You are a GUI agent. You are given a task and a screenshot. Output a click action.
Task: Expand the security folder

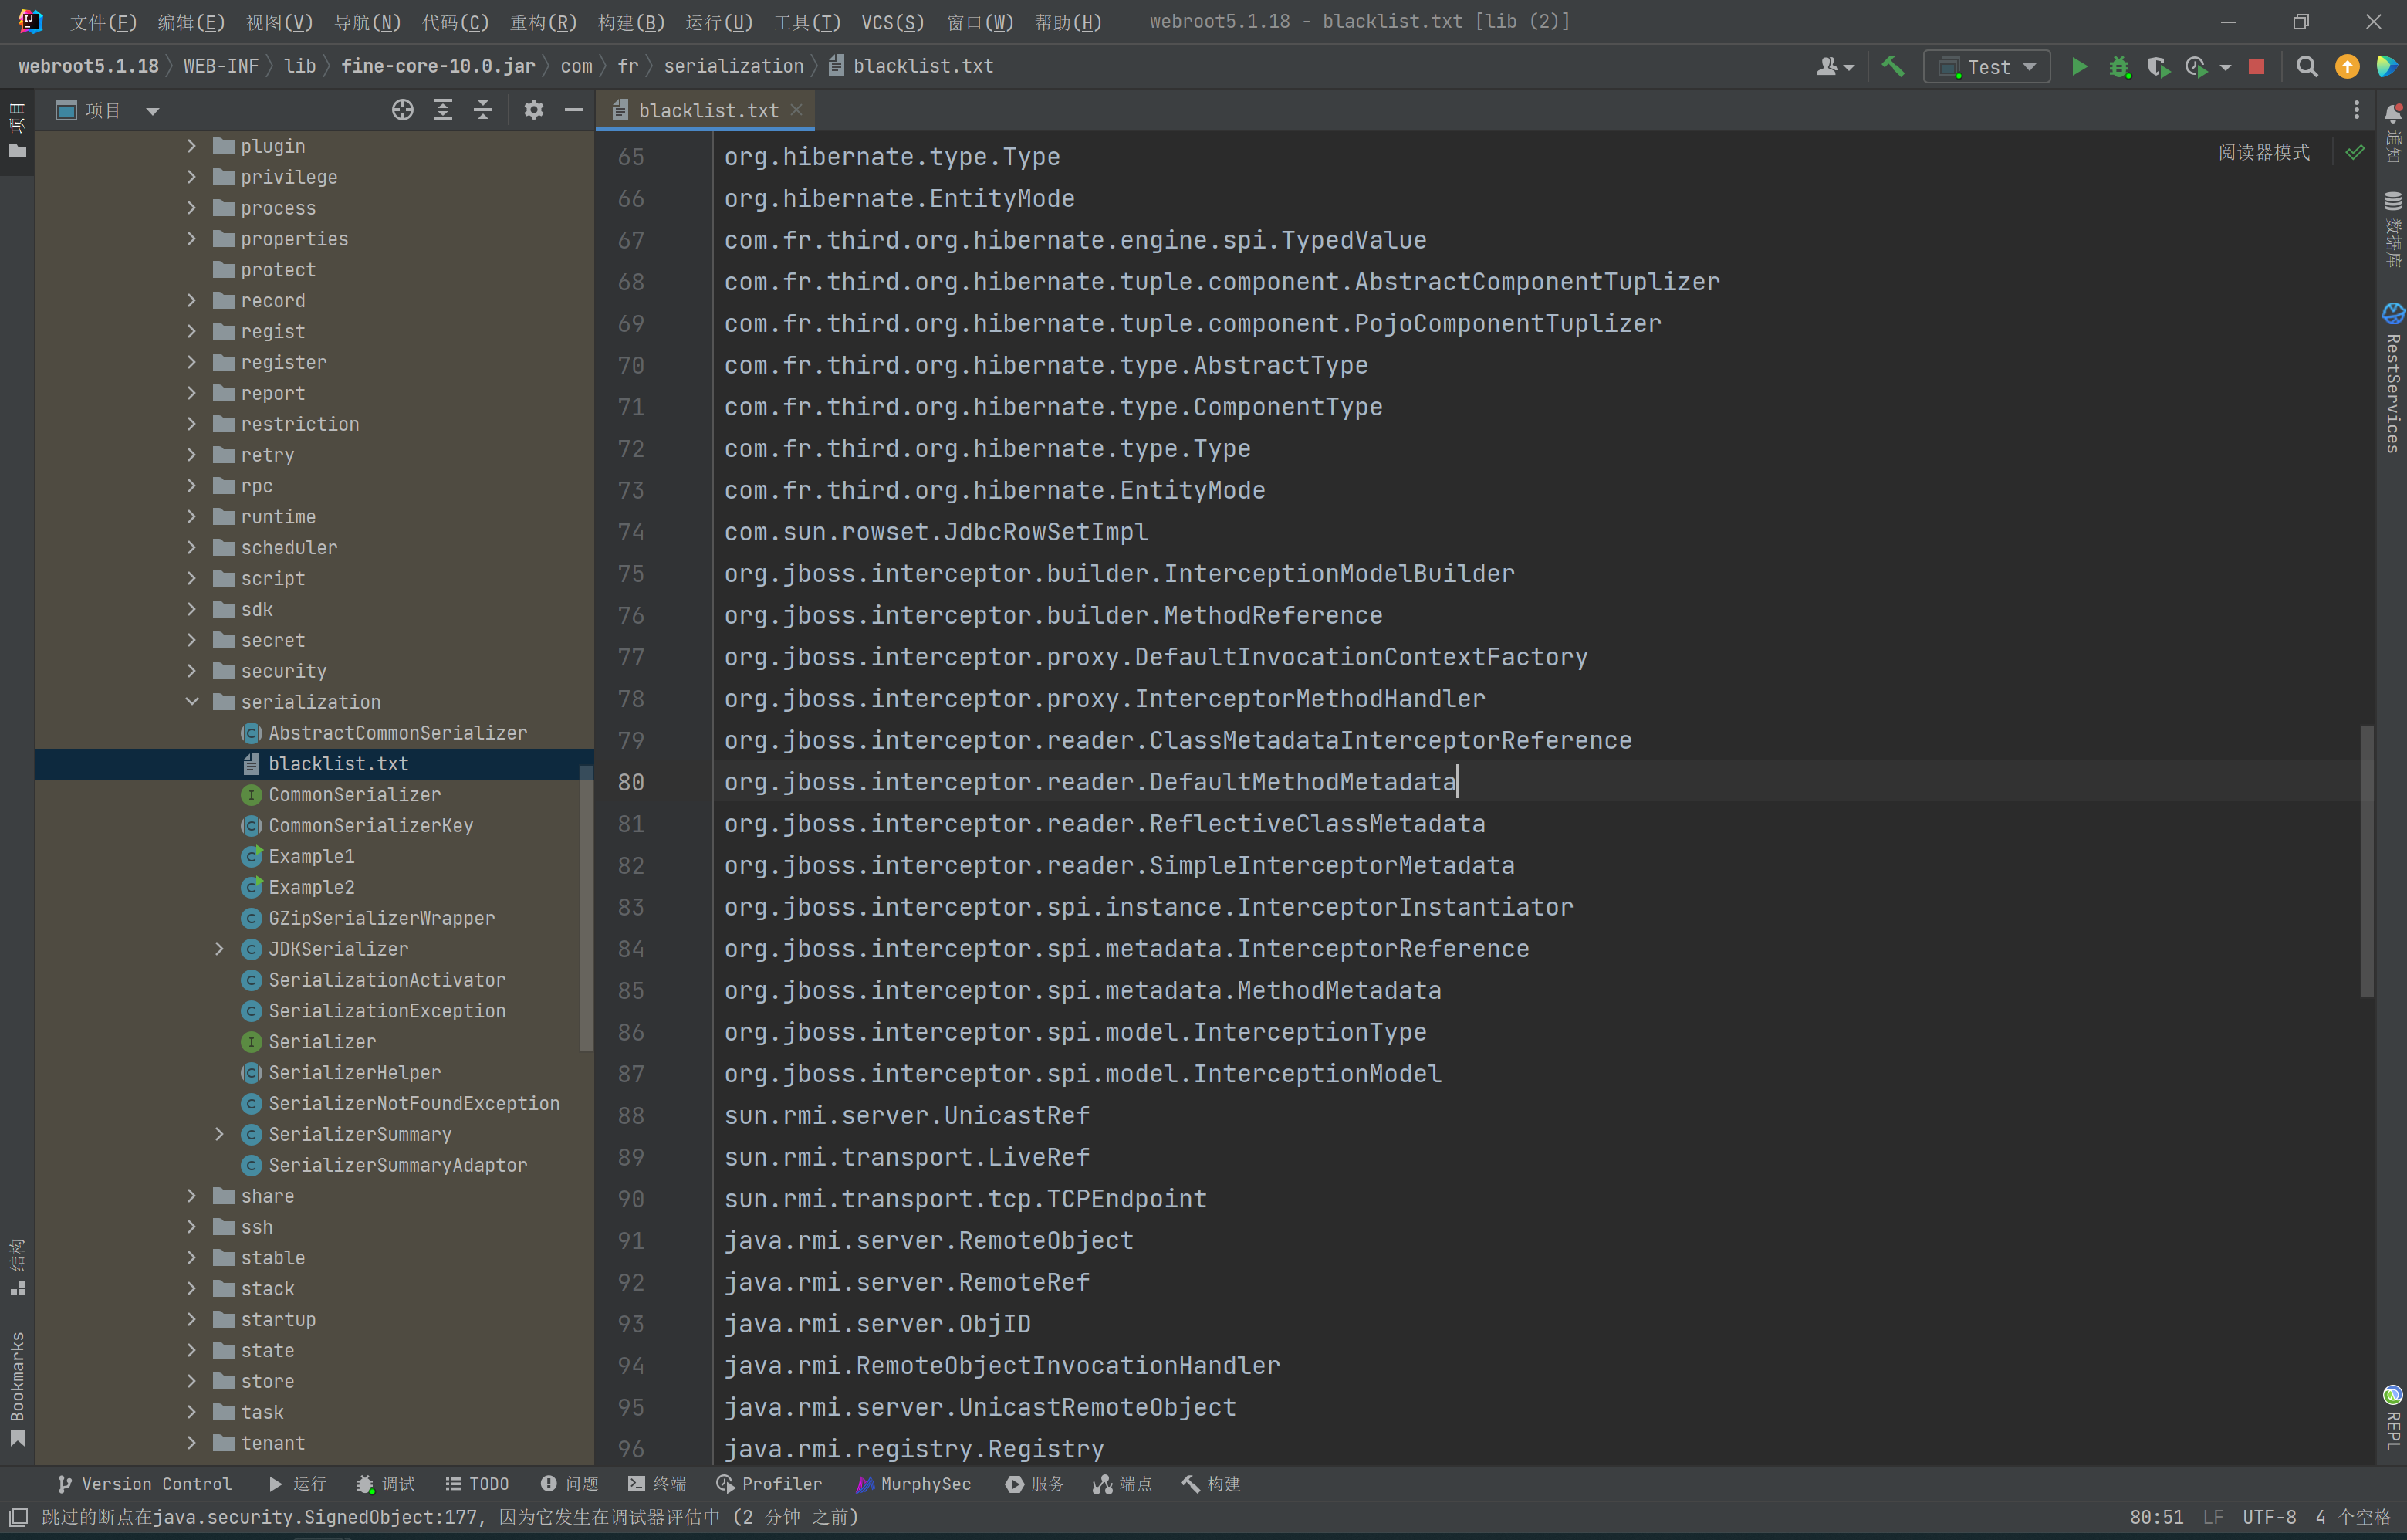(192, 671)
